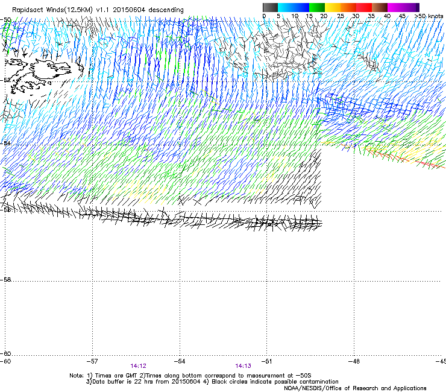Click the purple 45-50 knots legend swatch
Screen dimensions: 446x392
[x=411, y=7]
